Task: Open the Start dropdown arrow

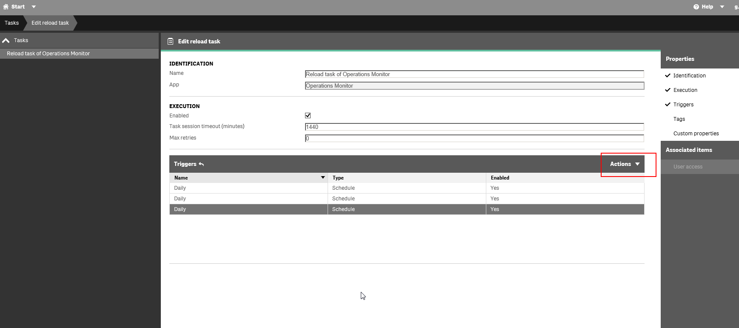Action: 34,7
